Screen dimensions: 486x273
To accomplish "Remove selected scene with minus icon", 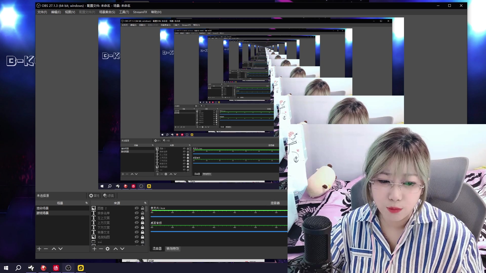I will click(x=46, y=249).
